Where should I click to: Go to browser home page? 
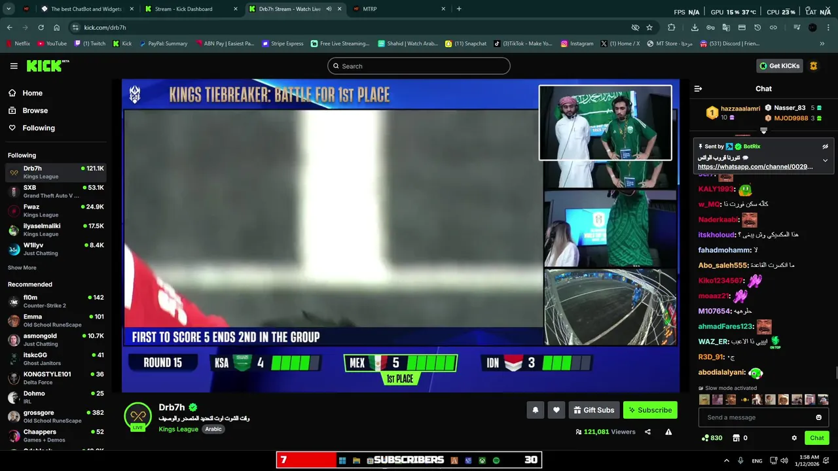pos(56,27)
